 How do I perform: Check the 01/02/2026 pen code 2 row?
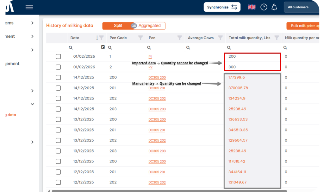(x=58, y=67)
